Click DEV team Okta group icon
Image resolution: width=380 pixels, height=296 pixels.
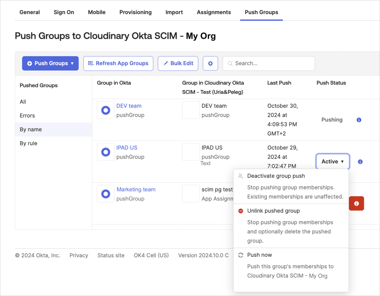point(105,110)
